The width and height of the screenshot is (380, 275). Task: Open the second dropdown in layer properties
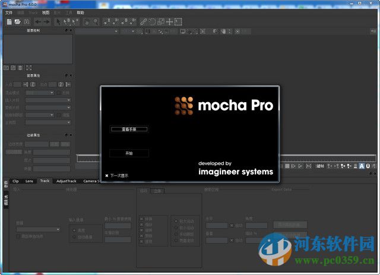(x=48, y=100)
